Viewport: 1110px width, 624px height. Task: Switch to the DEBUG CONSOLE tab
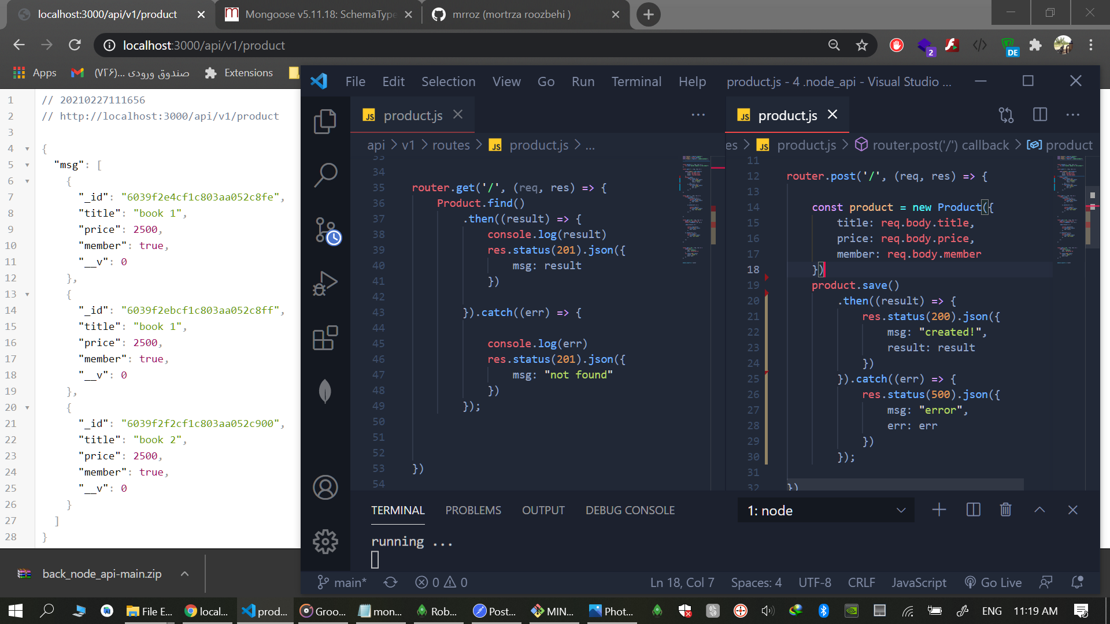[x=630, y=510]
